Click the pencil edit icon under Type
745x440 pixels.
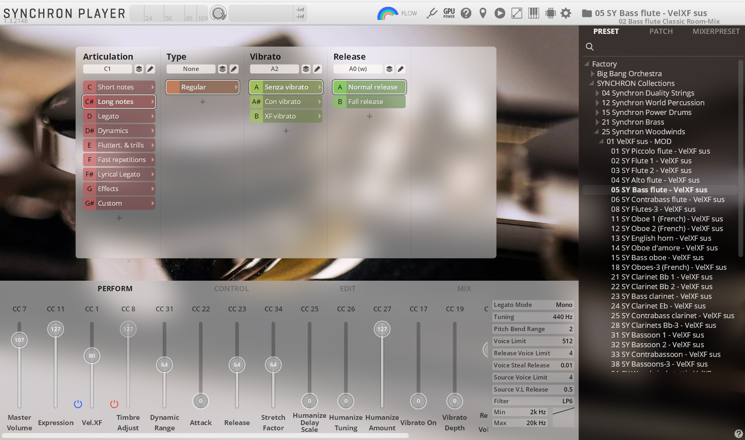[234, 69]
